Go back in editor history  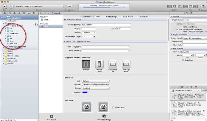coord(45,13)
